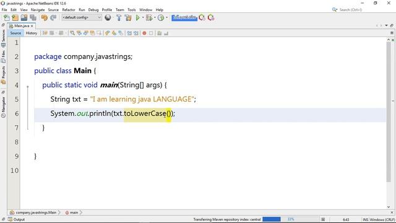
Task: Click the split editor icon at top right
Action: [x=392, y=33]
